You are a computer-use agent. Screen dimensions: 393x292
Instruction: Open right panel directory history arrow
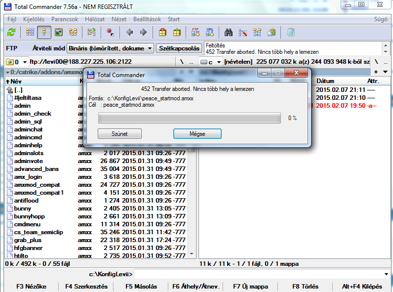pyautogui.click(x=386, y=72)
